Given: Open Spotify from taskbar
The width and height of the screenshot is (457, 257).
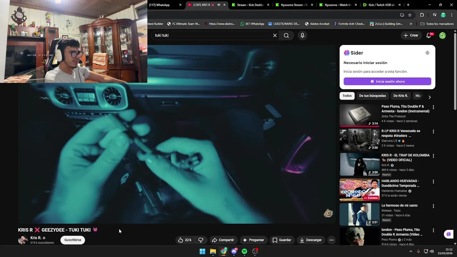Looking at the screenshot, I should [x=244, y=251].
